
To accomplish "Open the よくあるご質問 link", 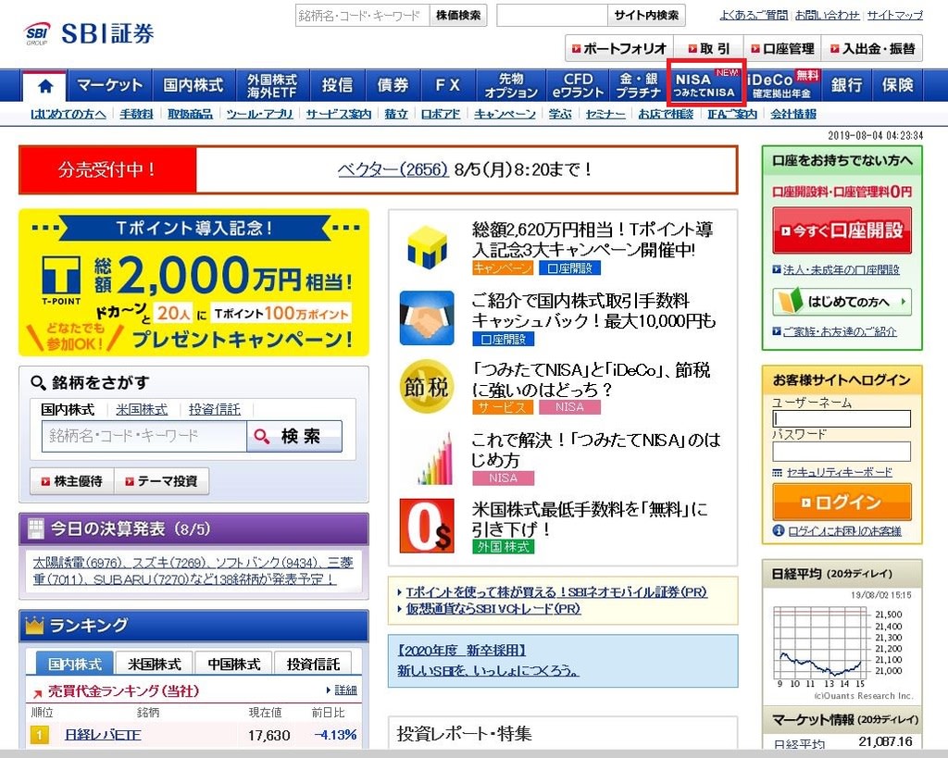I will click(754, 15).
